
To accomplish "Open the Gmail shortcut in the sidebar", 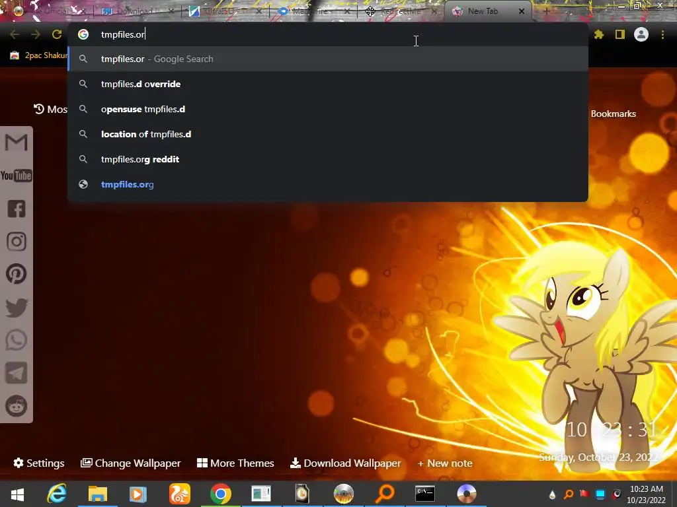I will (17, 143).
